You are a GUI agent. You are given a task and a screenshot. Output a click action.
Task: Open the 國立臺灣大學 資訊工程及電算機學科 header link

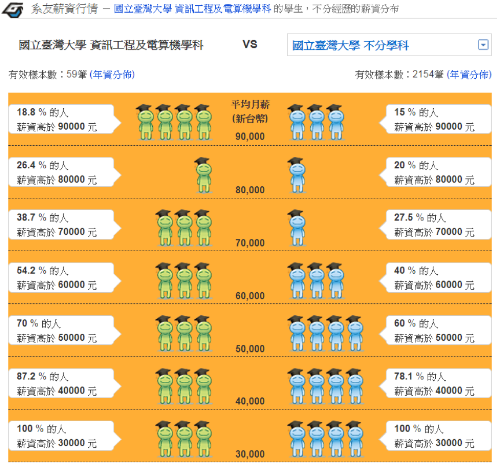tap(192, 9)
